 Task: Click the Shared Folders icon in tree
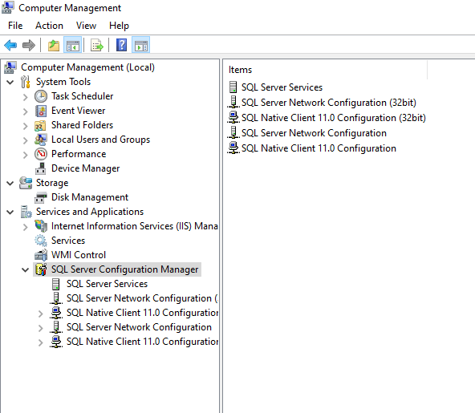click(40, 125)
